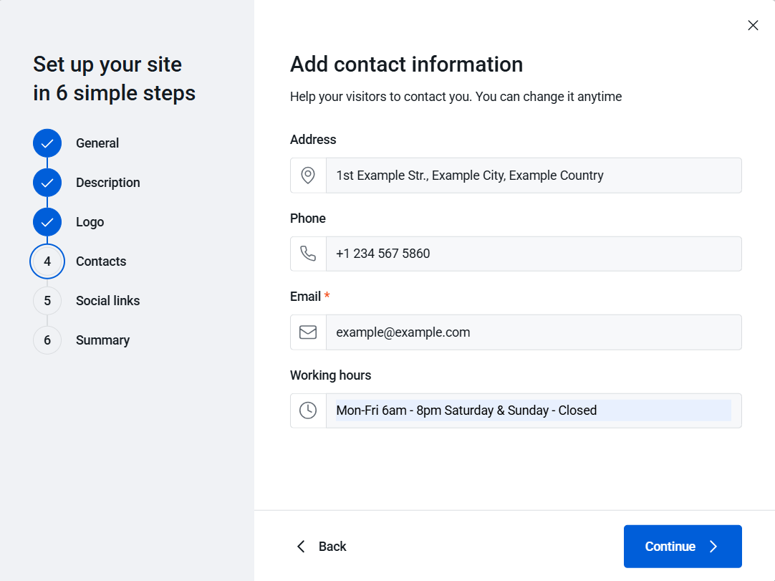Click the phone handset icon

tap(308, 254)
